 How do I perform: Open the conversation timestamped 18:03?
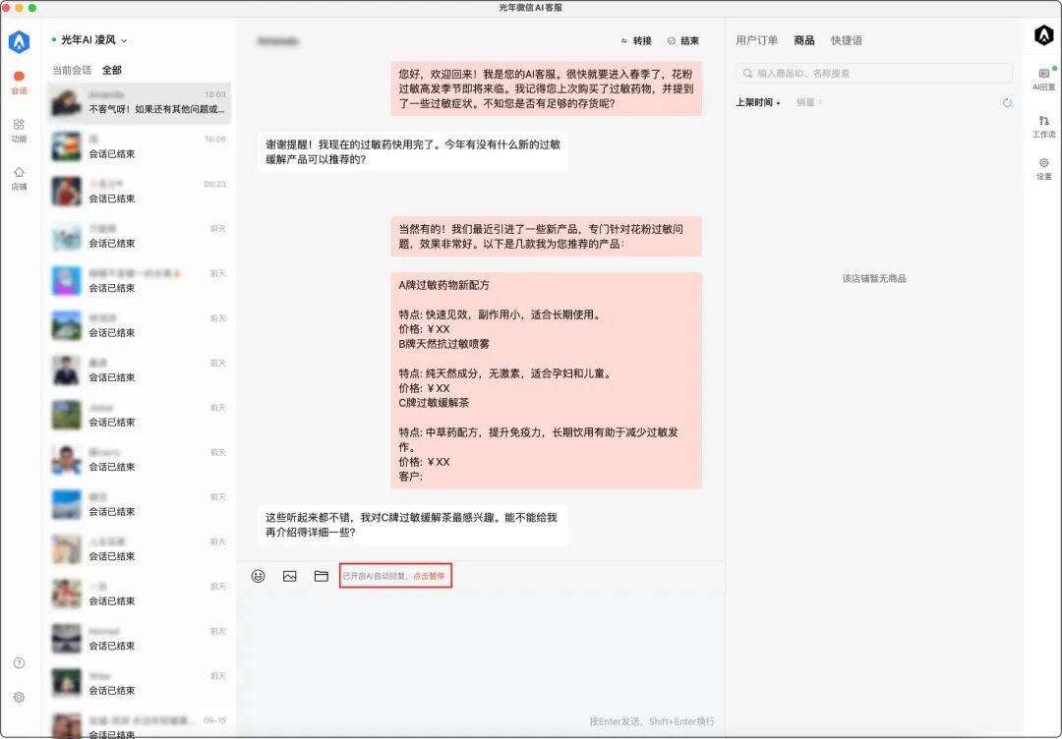[x=140, y=103]
